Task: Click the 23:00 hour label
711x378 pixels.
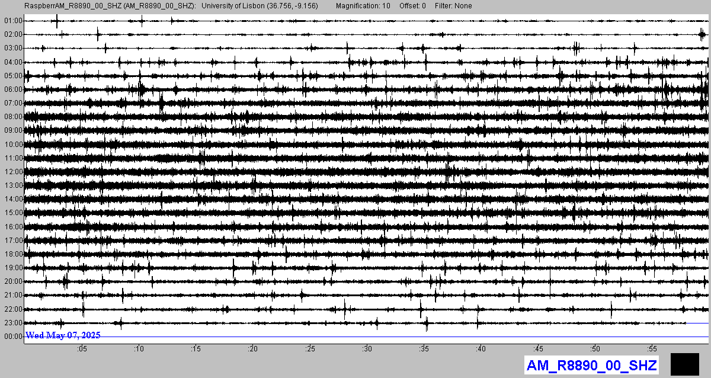Action: (x=13, y=323)
